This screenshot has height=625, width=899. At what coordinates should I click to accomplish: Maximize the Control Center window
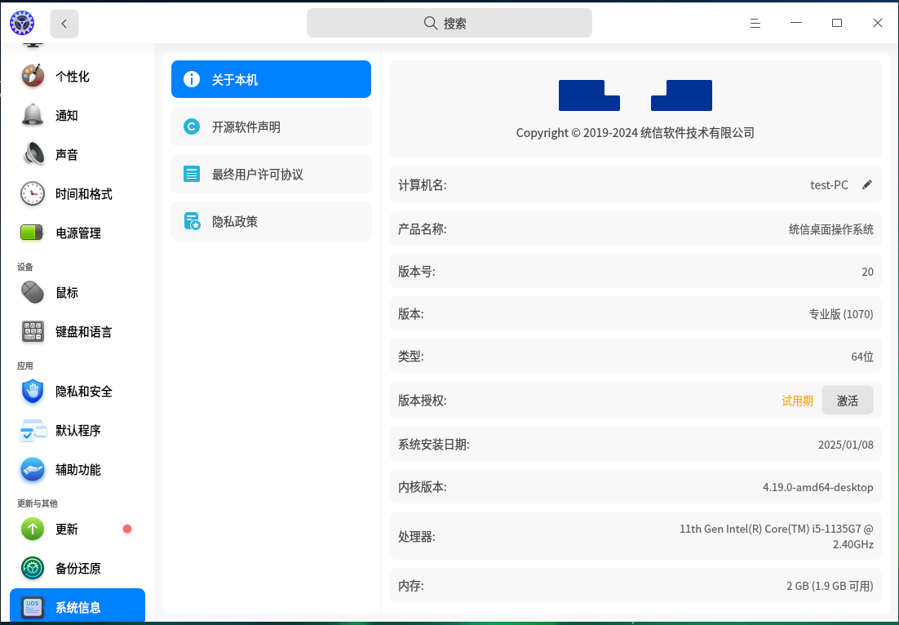pos(837,23)
